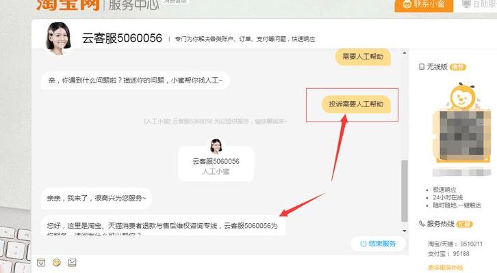This screenshot has width=497, height=273.
Task: Click the 淘宝/天猫:9510211 hotline text
Action: [455, 244]
